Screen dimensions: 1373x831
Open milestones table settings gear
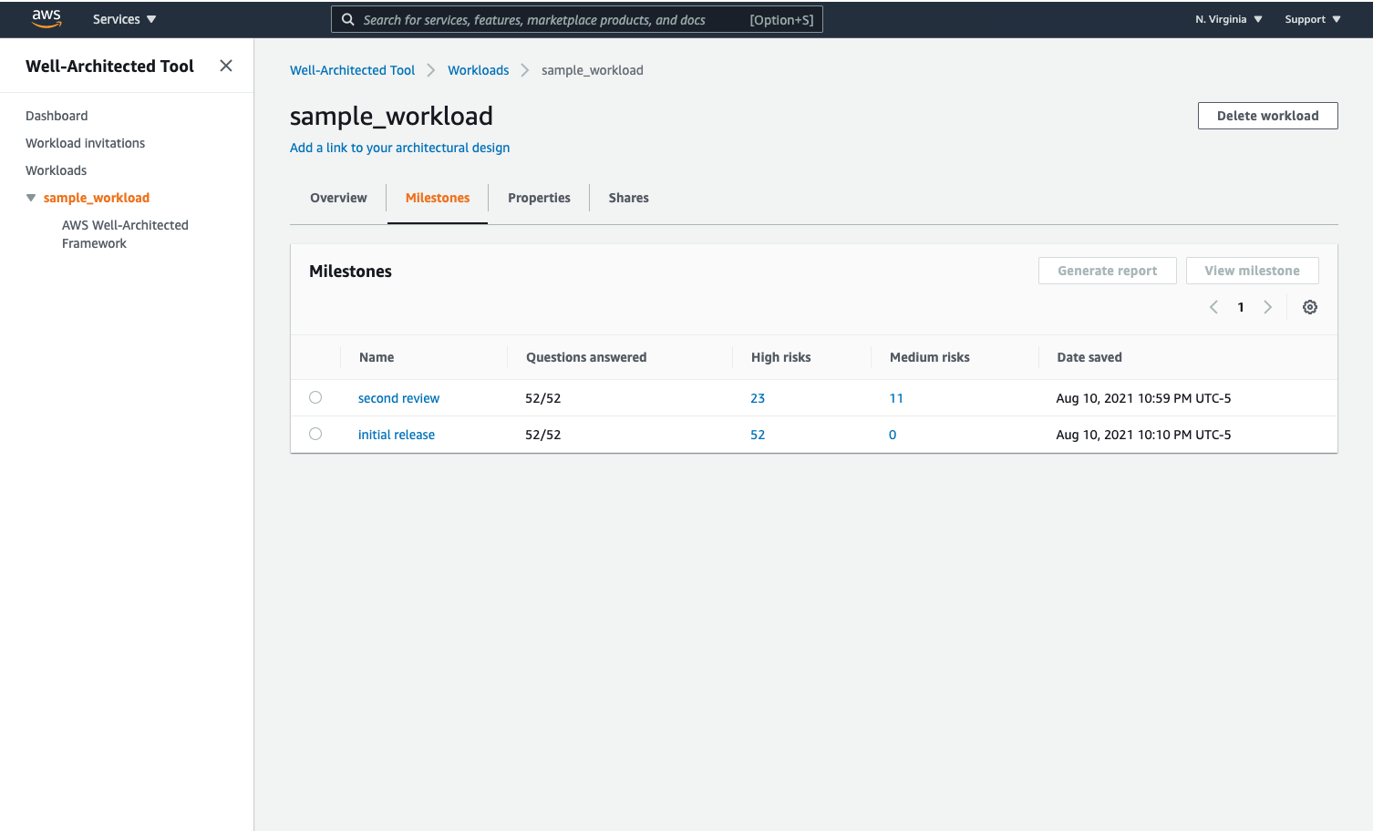pyautogui.click(x=1310, y=307)
